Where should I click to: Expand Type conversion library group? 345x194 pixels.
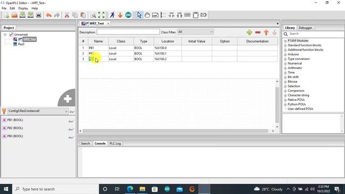[285, 59]
